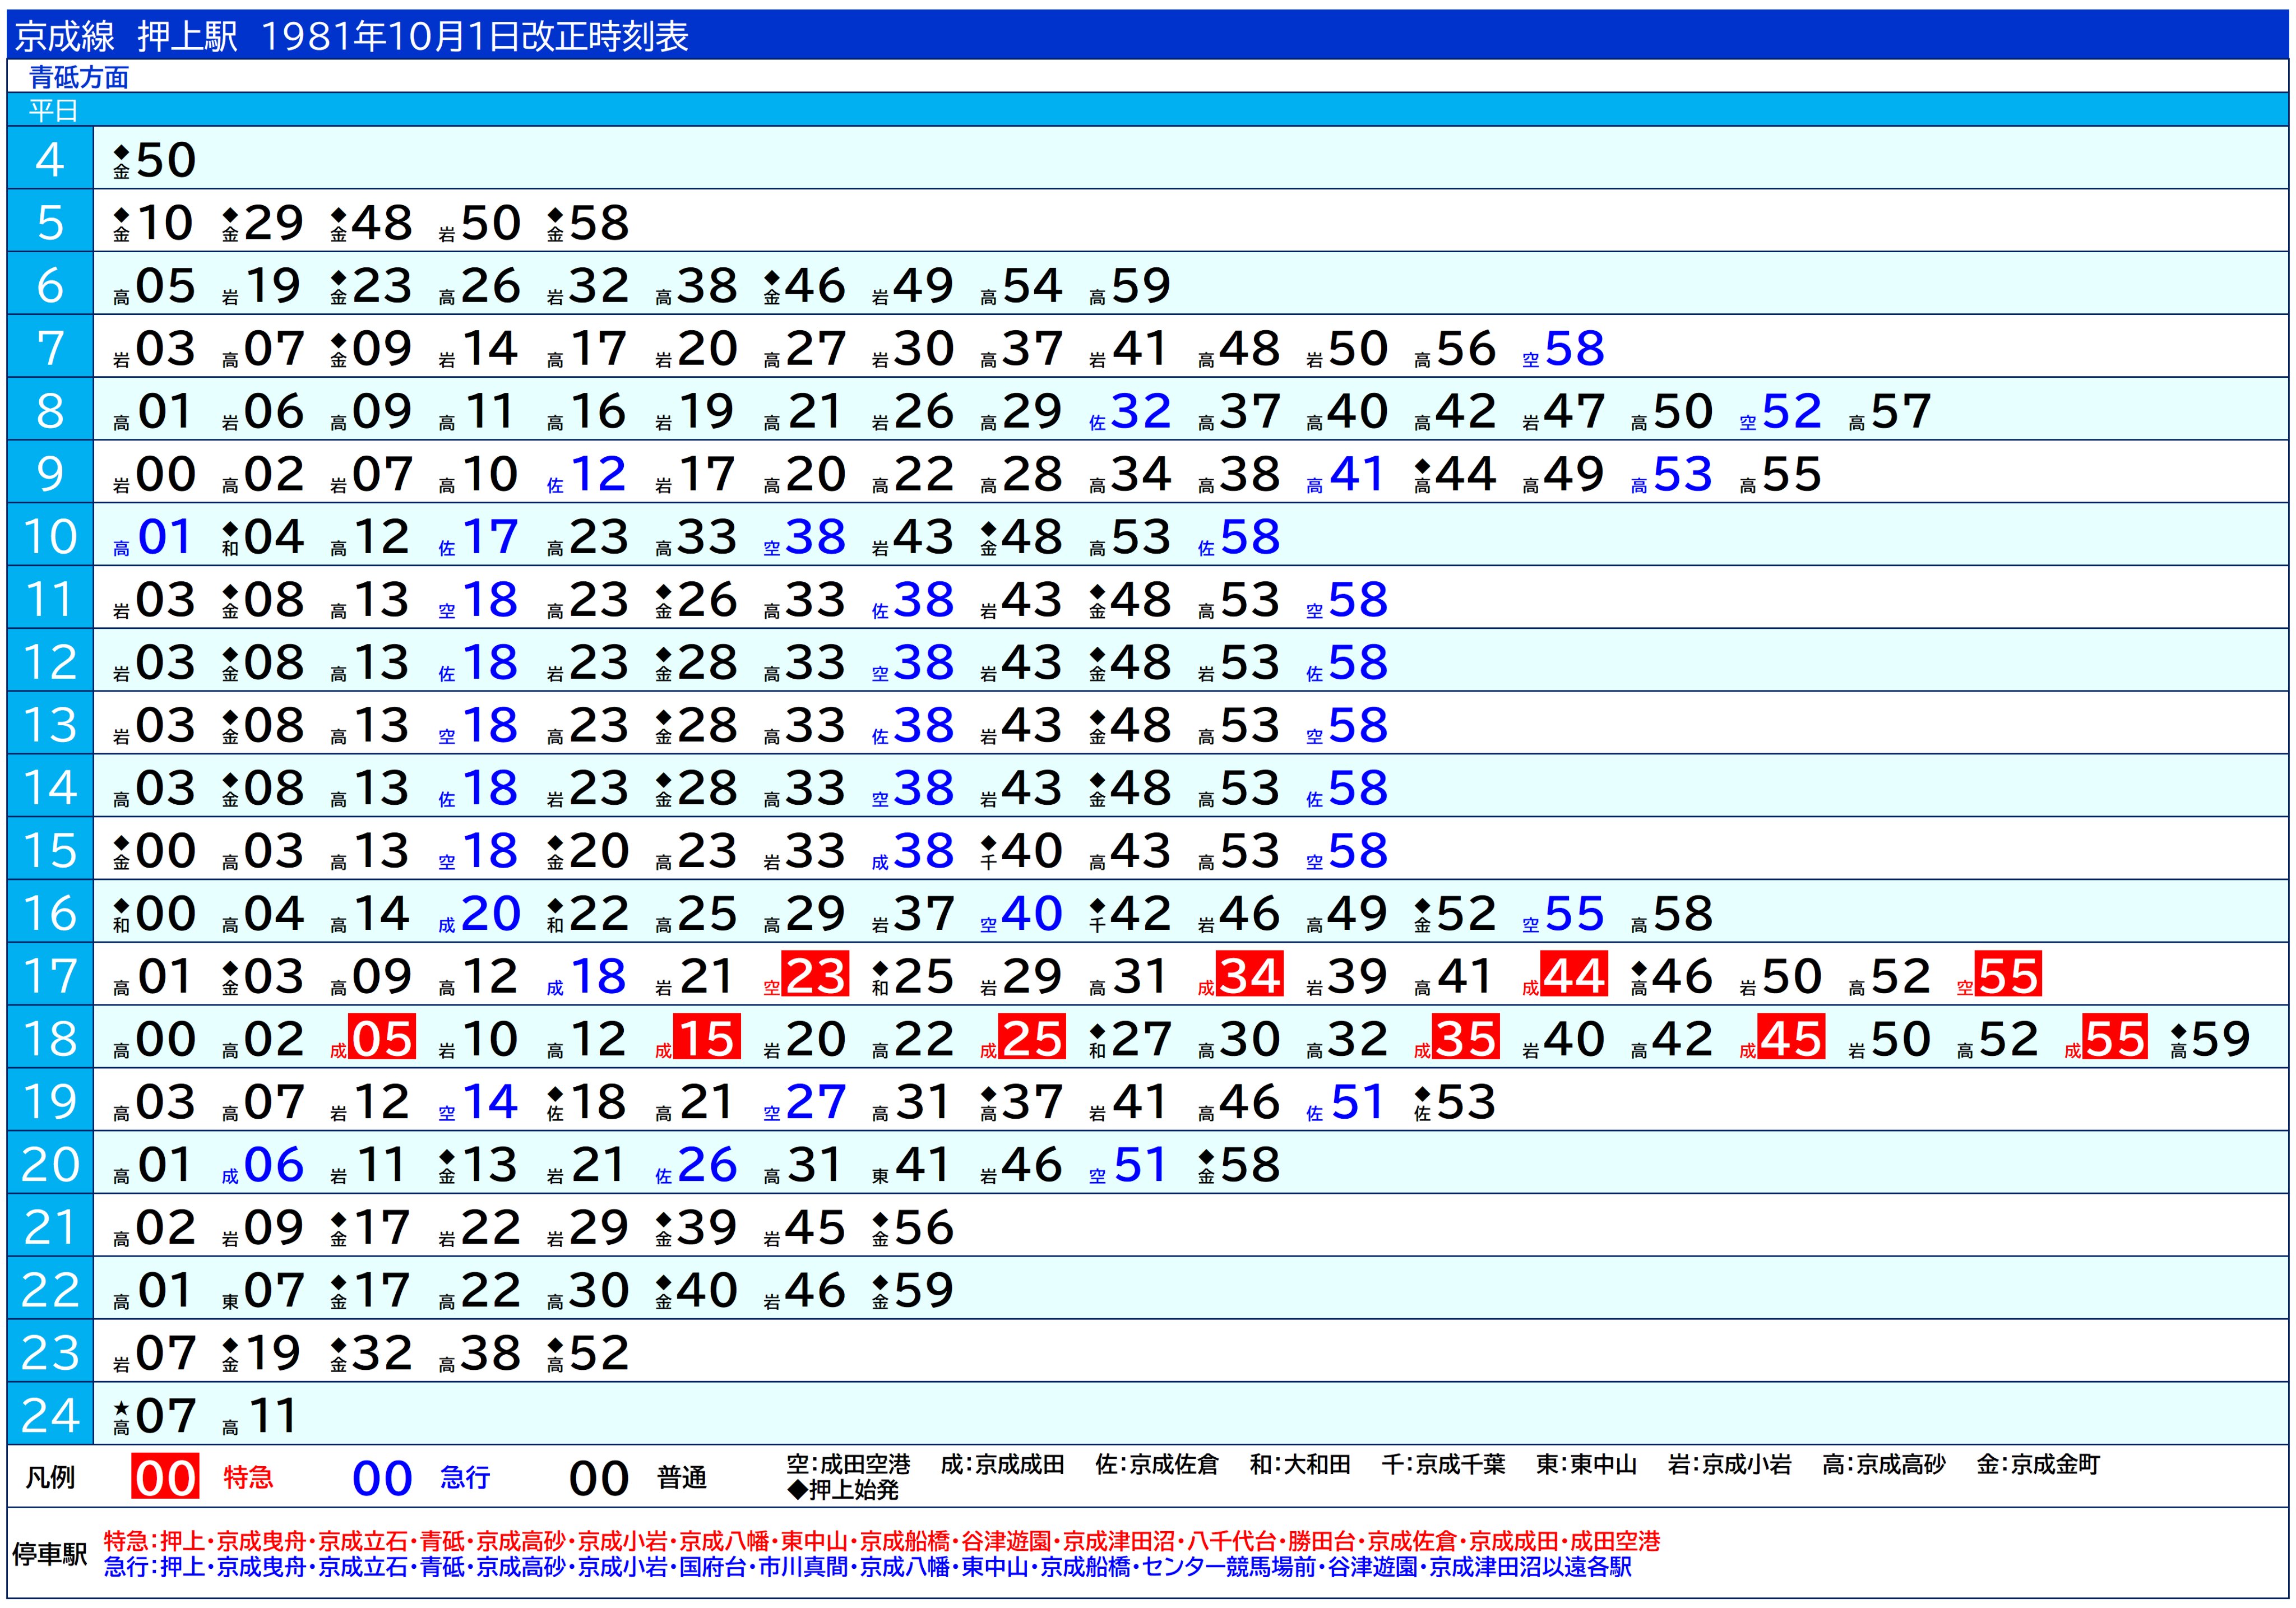This screenshot has height=1608, width=2296.
Task: Select the 停車駅 label
Action: (x=50, y=1554)
